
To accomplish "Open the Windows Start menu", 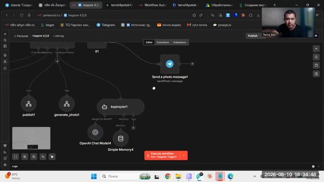I will click(x=94, y=176).
